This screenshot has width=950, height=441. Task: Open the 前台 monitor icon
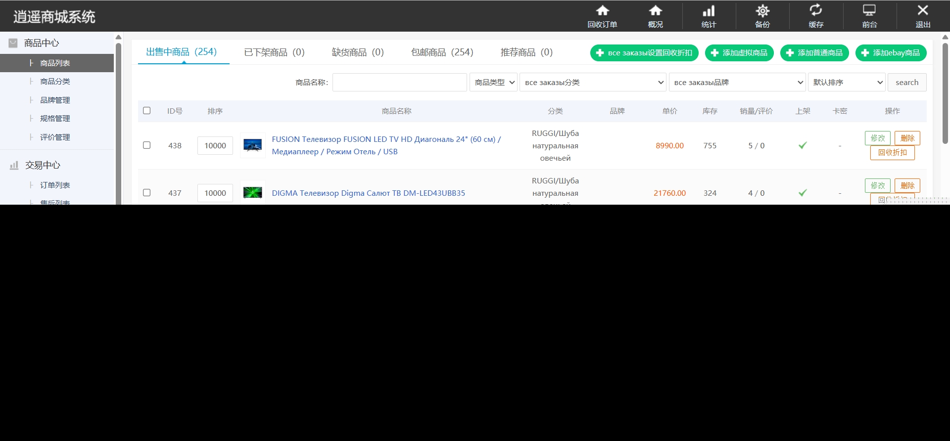click(869, 11)
